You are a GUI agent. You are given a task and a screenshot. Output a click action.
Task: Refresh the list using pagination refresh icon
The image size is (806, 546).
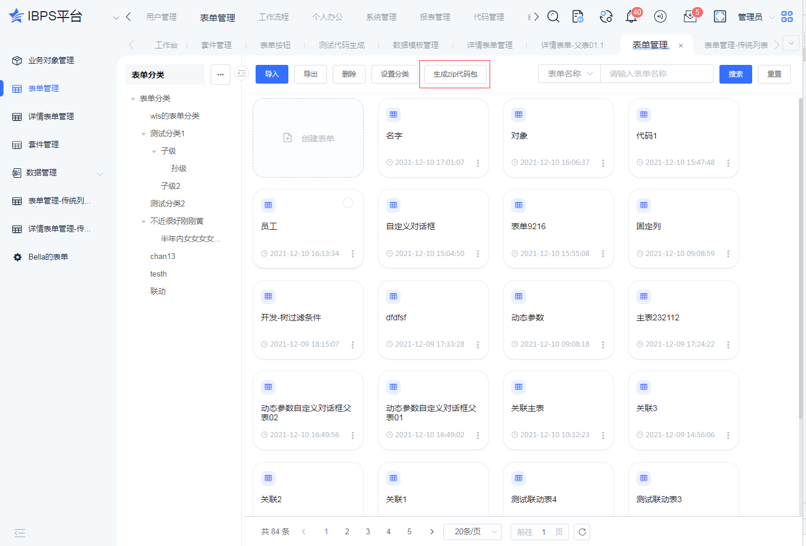click(x=582, y=532)
